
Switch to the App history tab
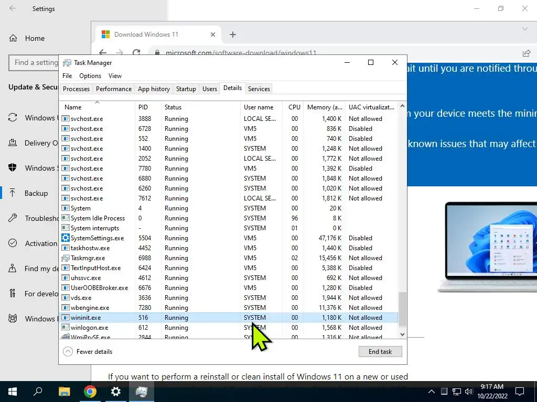(154, 89)
